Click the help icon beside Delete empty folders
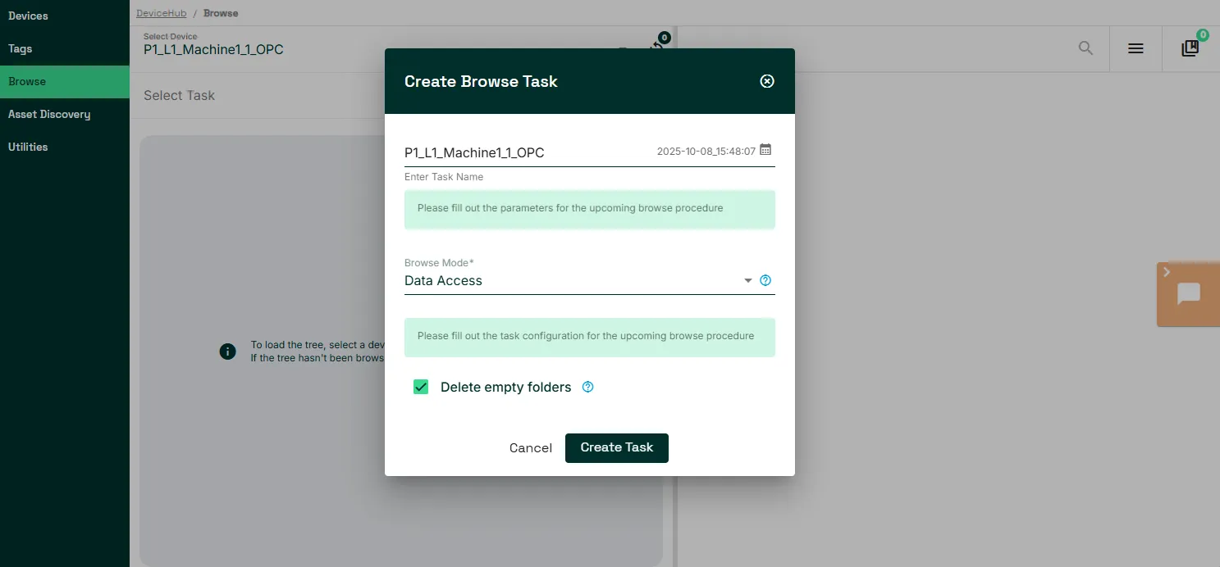This screenshot has height=567, width=1220. [x=587, y=387]
